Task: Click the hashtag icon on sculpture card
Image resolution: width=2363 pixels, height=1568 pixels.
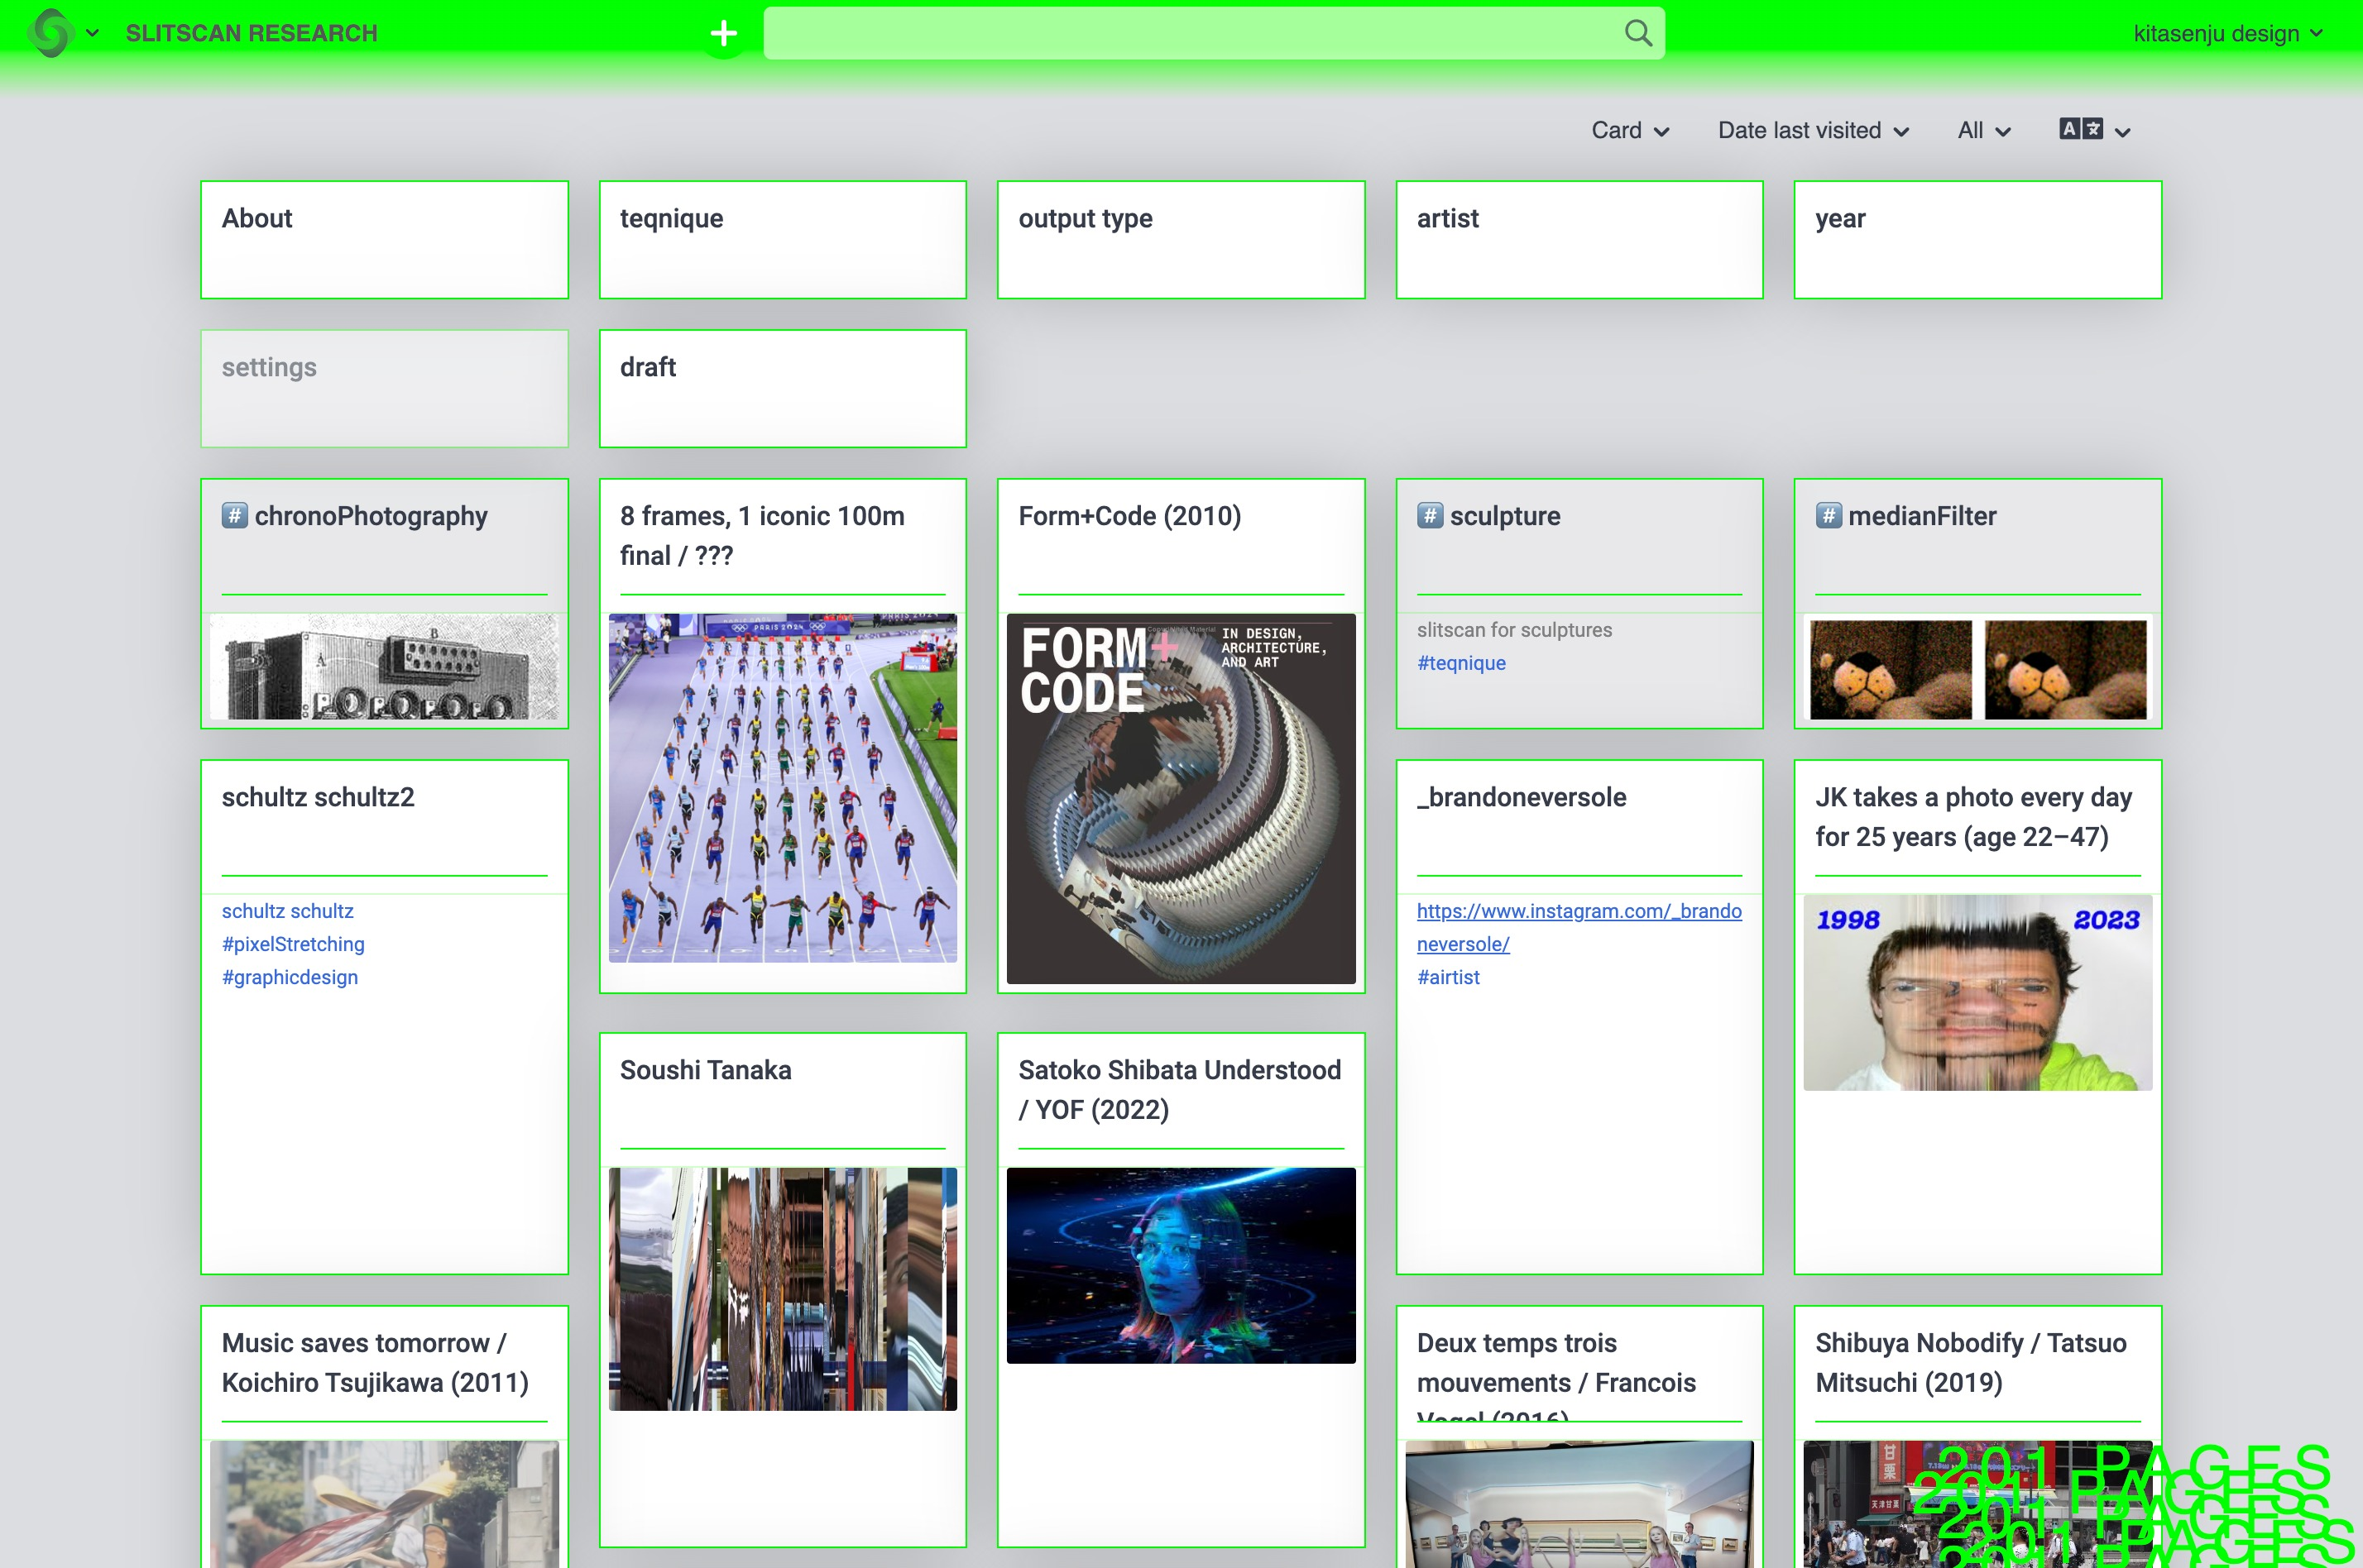Action: coord(1430,516)
